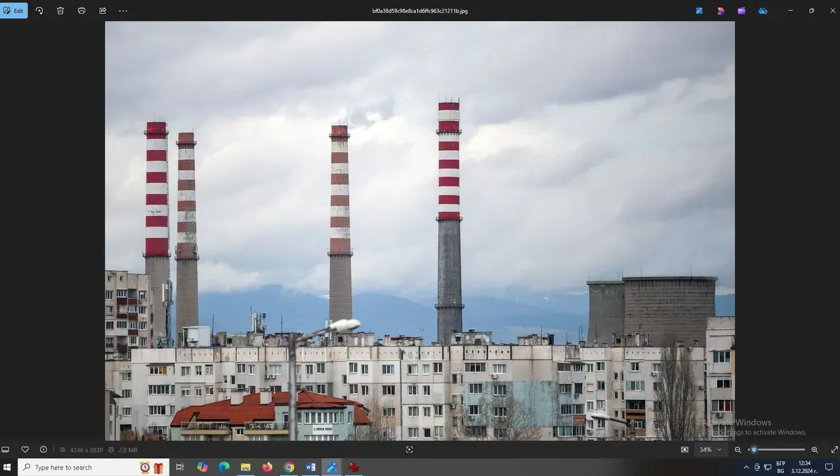Click the zoom in magnifier icon

pos(814,450)
